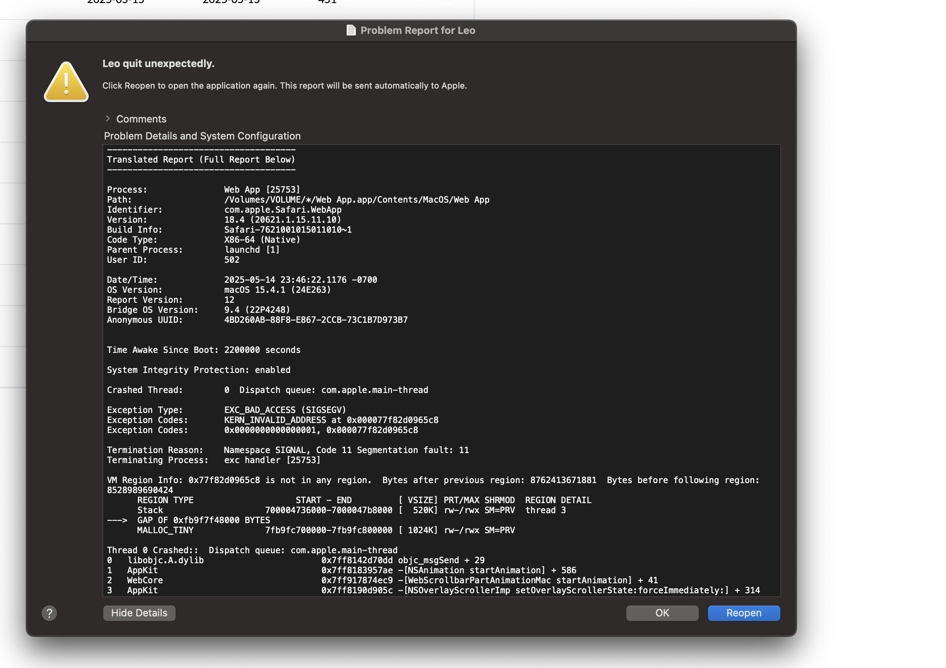Click the 0x0000000000000001 exception codes line
Screen dimensions: 946x668
point(262,430)
